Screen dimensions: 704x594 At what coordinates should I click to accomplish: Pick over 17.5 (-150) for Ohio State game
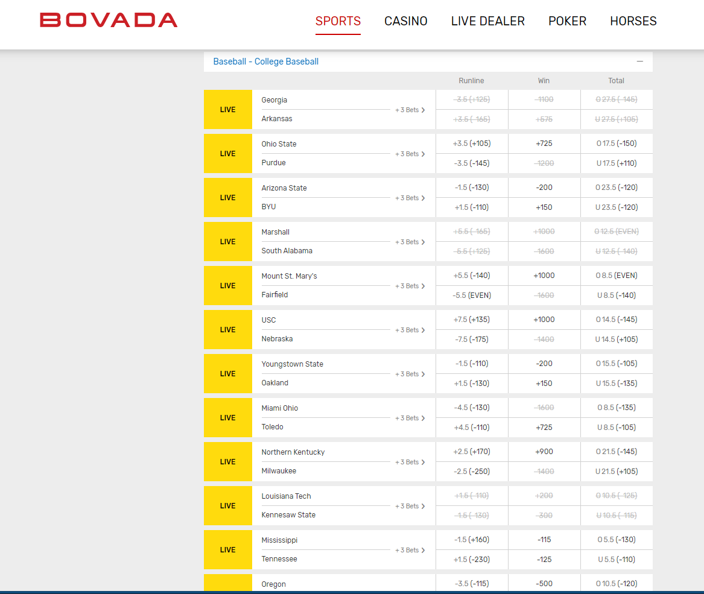tap(617, 144)
